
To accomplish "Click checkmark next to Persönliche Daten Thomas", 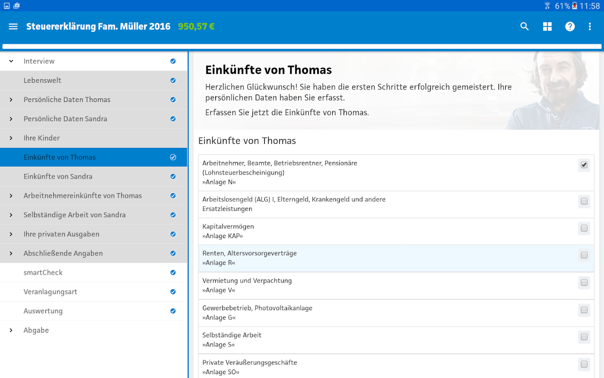I will (x=173, y=100).
